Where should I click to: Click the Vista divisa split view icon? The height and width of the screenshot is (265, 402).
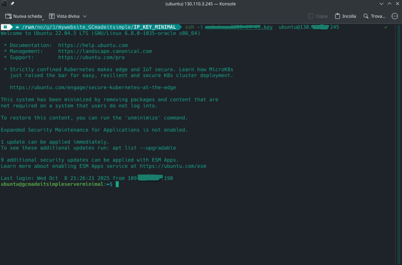point(52,16)
